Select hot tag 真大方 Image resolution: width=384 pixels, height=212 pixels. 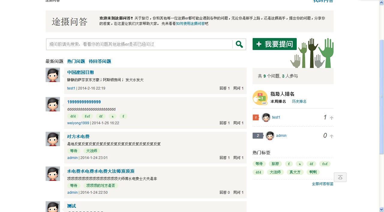click(x=295, y=172)
